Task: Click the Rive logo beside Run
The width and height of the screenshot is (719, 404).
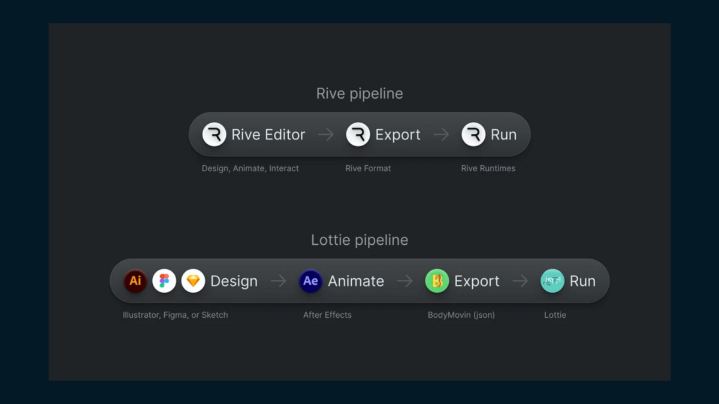Action: (473, 135)
